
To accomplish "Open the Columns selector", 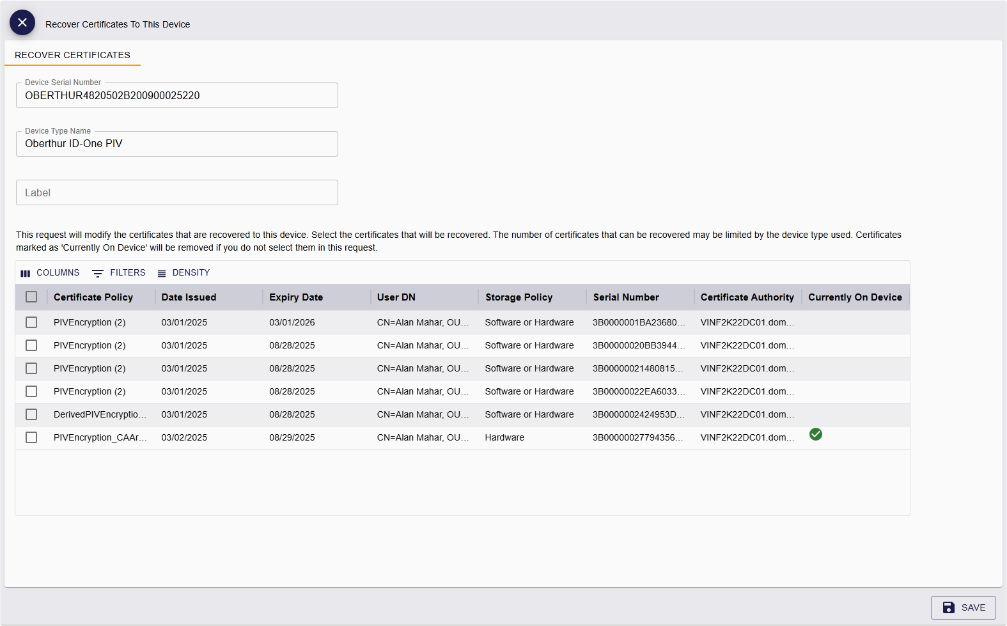I will (50, 272).
